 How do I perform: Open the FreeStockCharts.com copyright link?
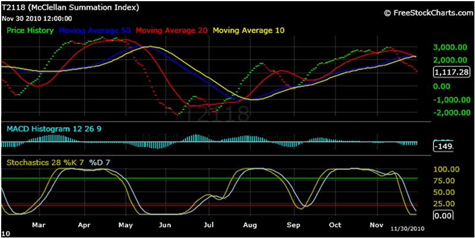(x=427, y=12)
